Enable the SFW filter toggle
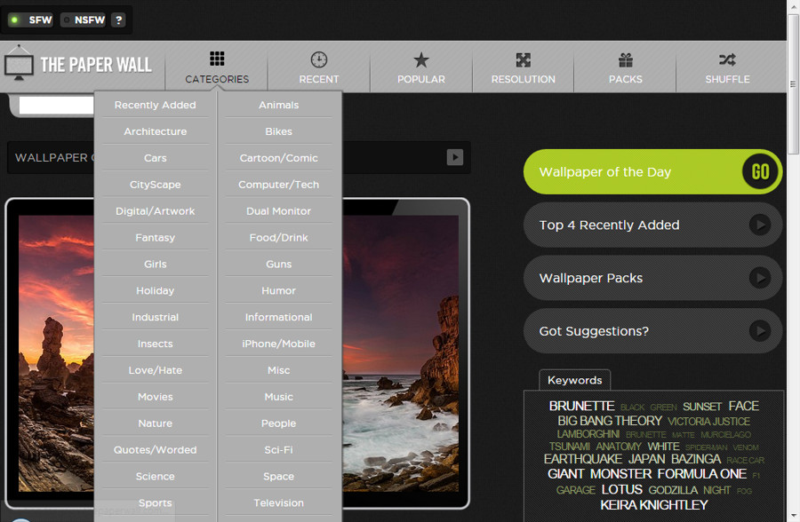This screenshot has height=522, width=800. (31, 20)
